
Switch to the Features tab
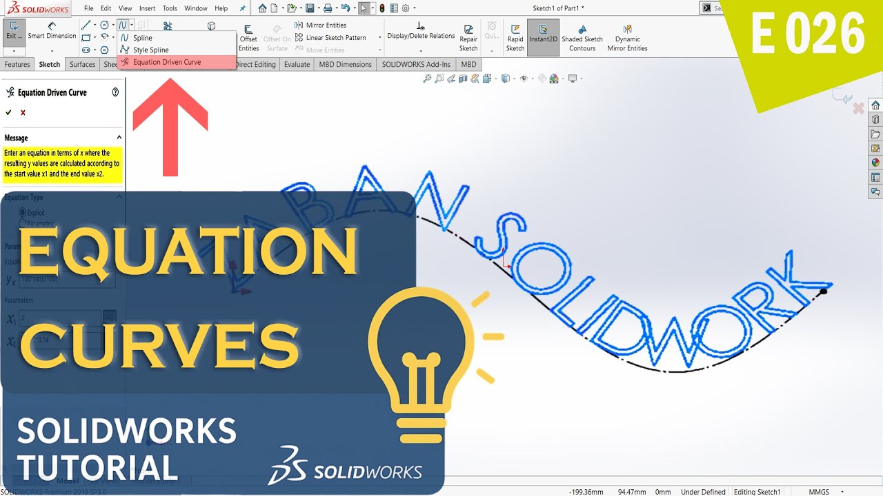click(17, 64)
